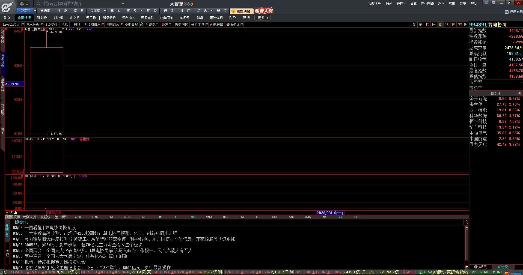Toggle the 权 adjustment icon
This screenshot has width=523, height=275.
[x=440, y=25]
